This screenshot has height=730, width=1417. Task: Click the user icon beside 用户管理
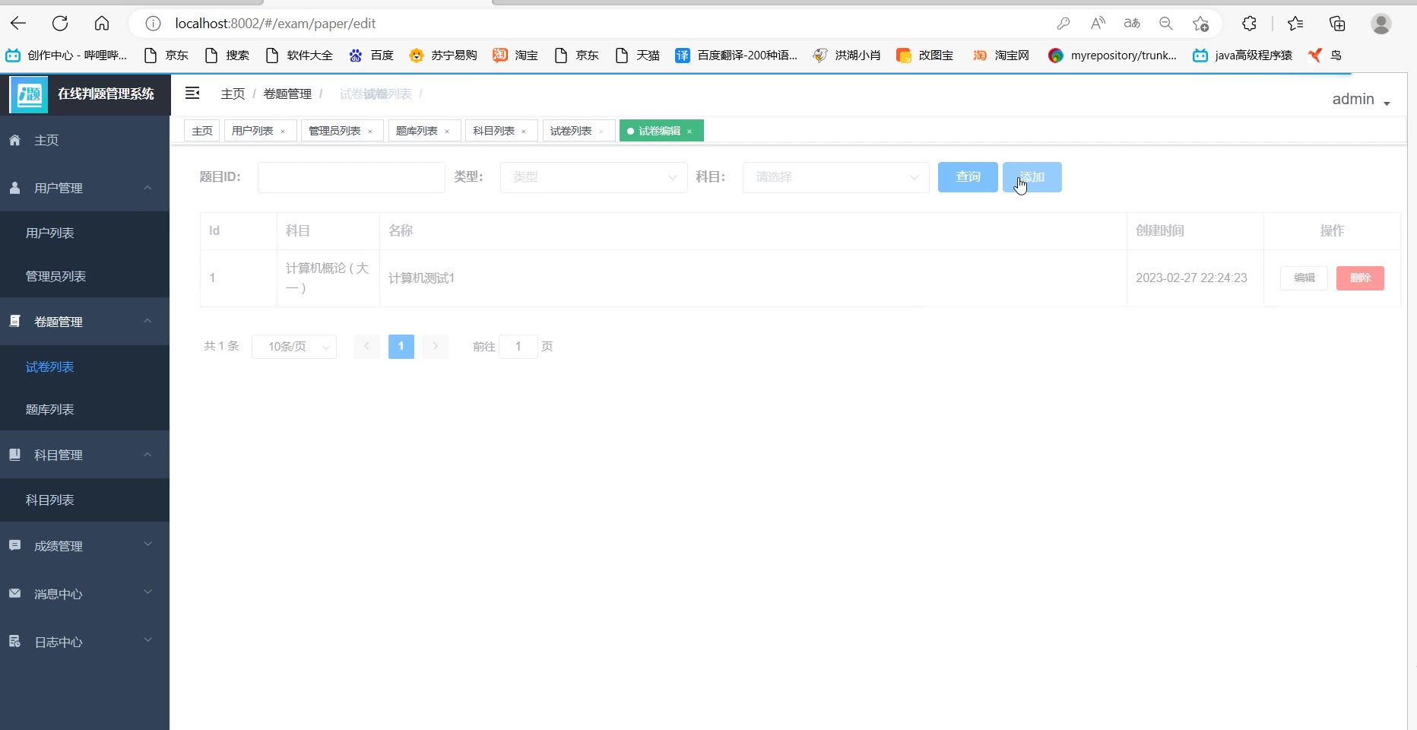click(14, 187)
